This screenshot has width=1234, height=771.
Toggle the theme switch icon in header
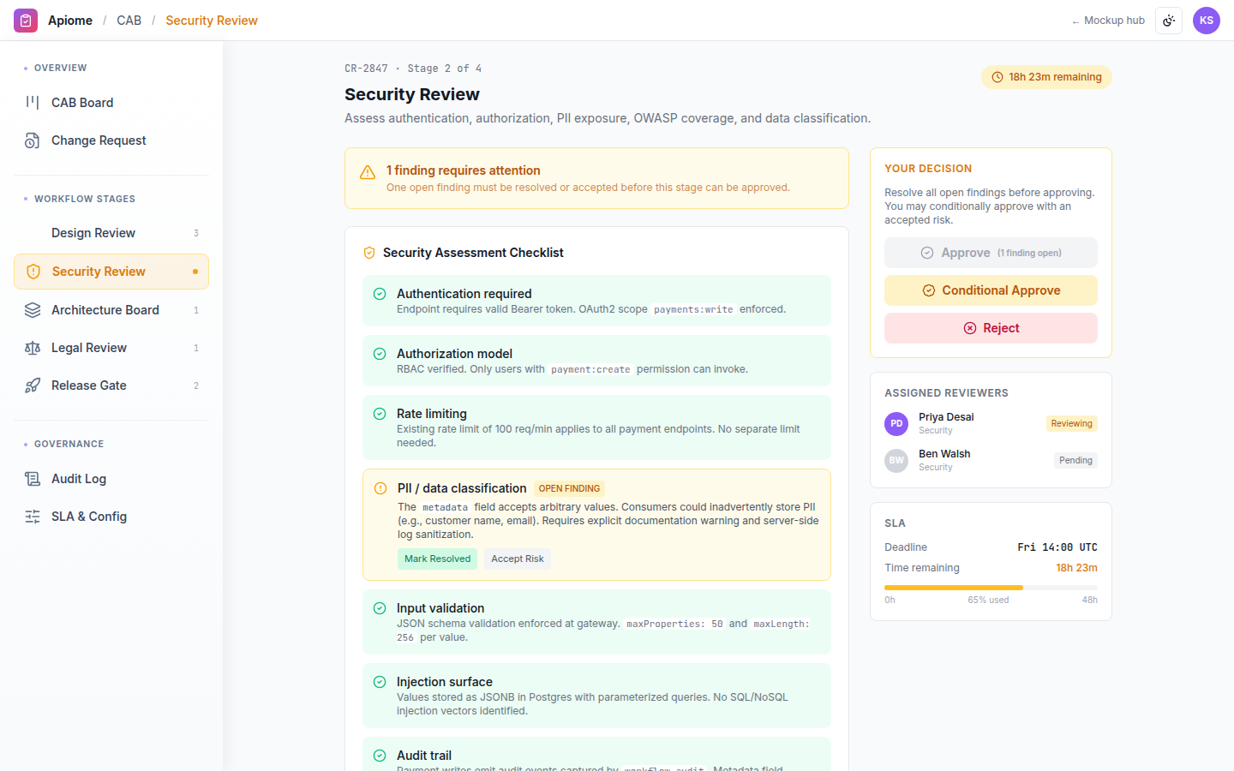pyautogui.click(x=1169, y=21)
